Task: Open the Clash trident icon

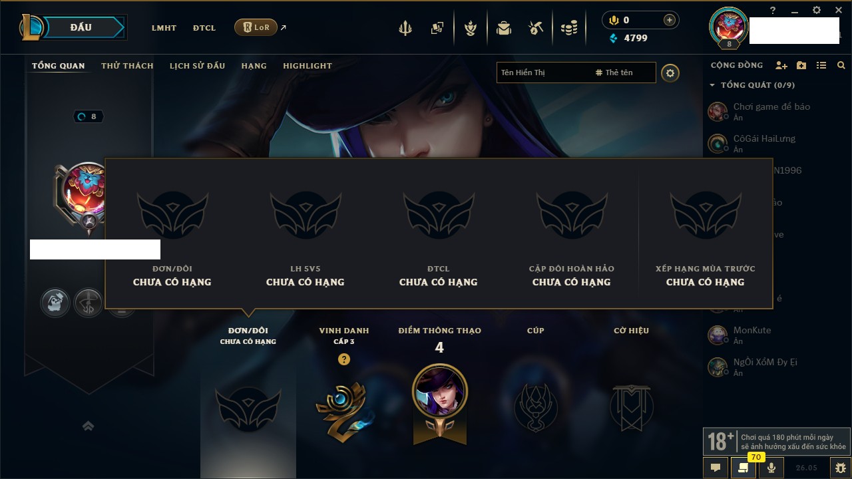Action: coord(405,28)
